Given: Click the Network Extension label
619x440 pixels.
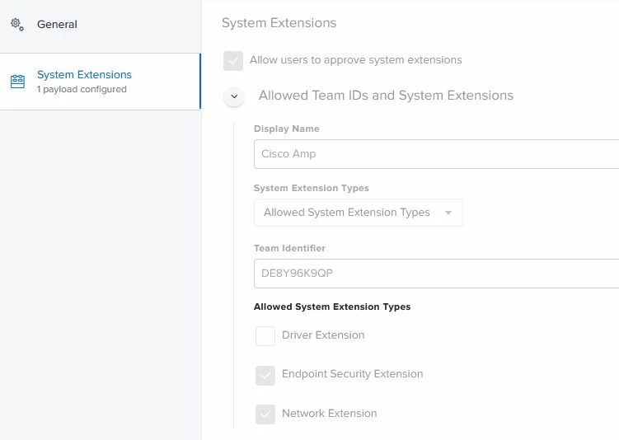Looking at the screenshot, I should (329, 413).
